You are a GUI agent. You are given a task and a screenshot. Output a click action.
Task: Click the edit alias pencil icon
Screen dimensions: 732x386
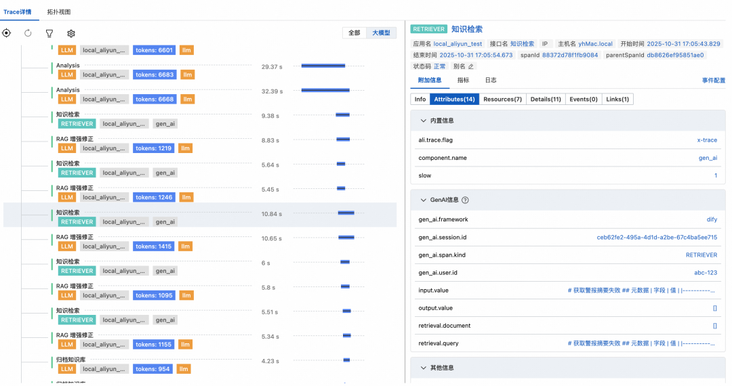471,66
